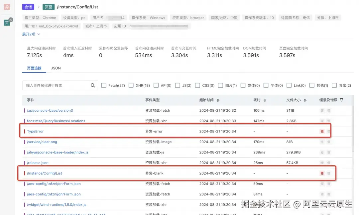Enable the Fetch(37) filter checkbox
This screenshot has width=359, height=215.
point(104,85)
